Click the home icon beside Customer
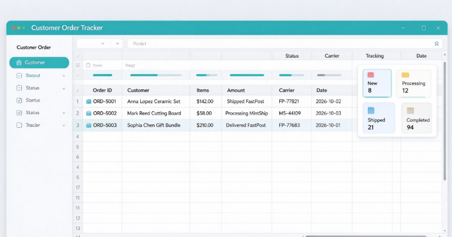The image size is (452, 237). (x=19, y=63)
